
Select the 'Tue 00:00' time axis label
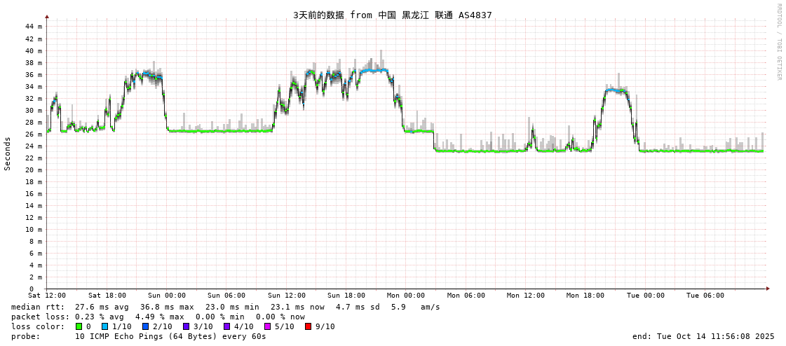(x=645, y=296)
